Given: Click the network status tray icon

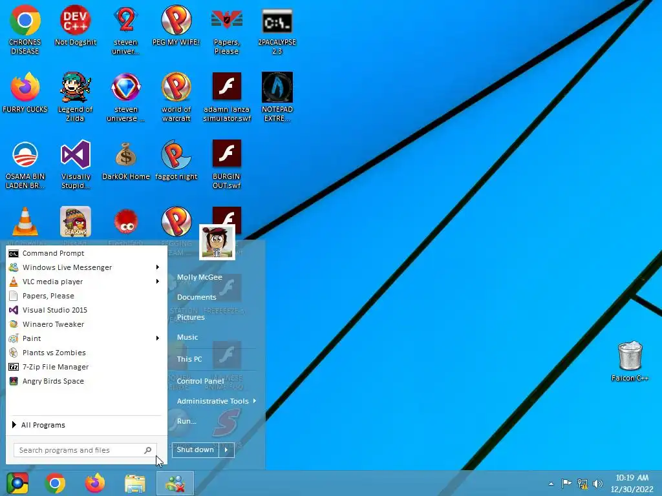Looking at the screenshot, I should [x=582, y=483].
